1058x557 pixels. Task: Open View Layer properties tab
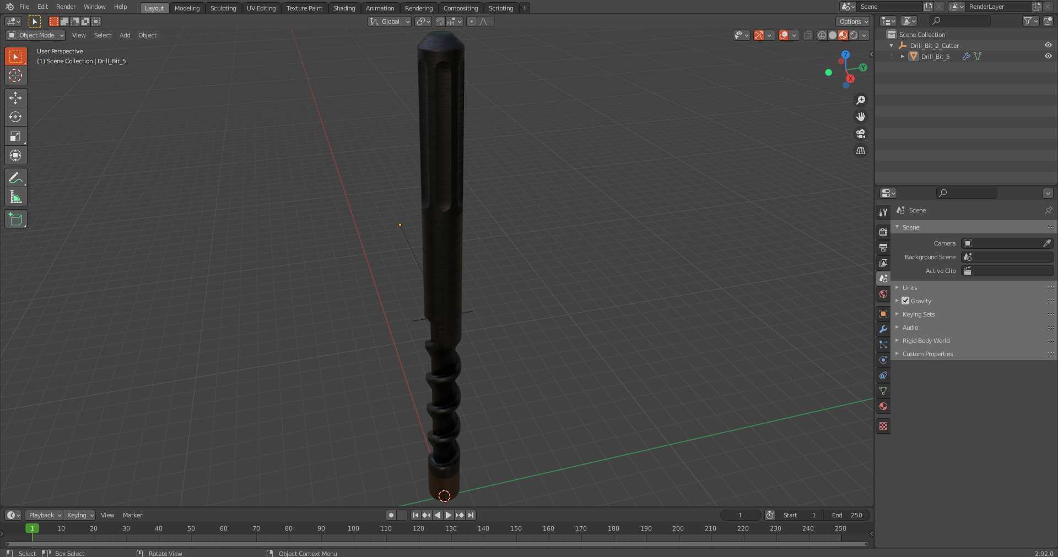883,263
